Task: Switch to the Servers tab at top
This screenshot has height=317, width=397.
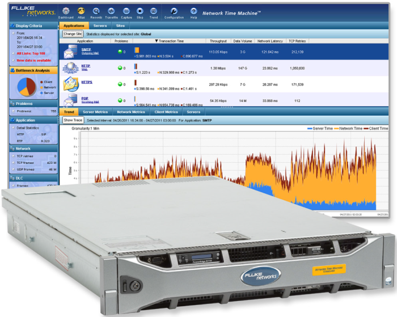Action: (100, 26)
